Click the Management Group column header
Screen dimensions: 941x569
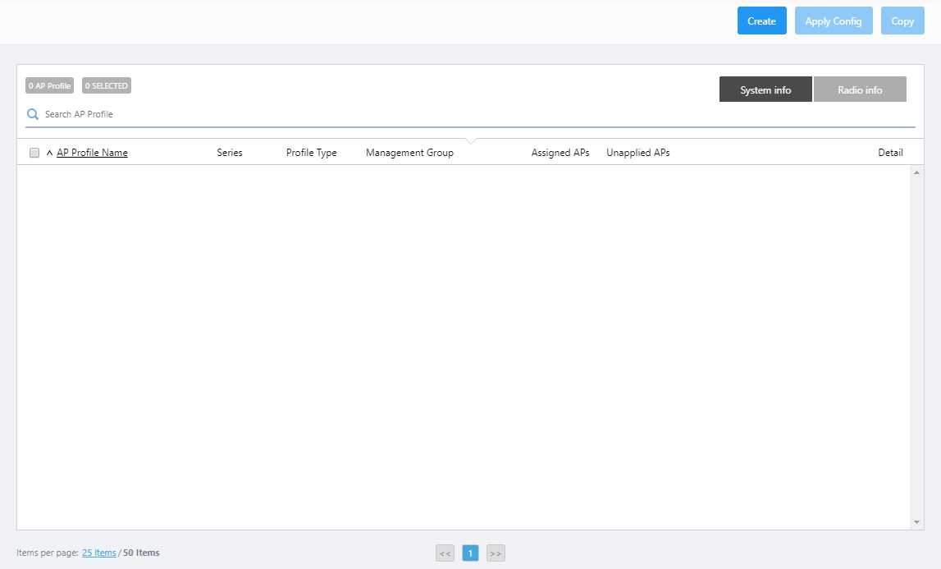pos(409,153)
